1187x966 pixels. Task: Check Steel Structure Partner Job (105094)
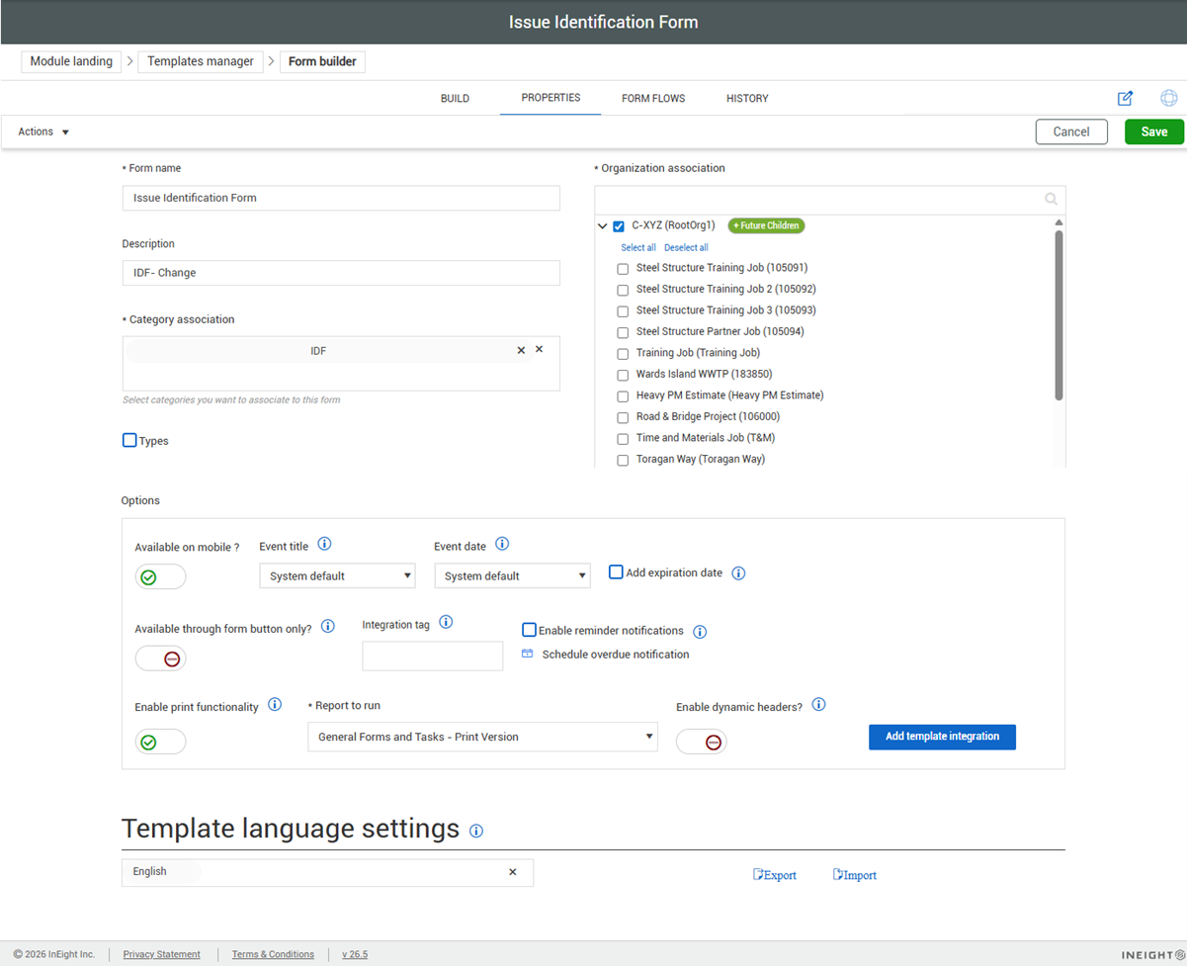[623, 332]
